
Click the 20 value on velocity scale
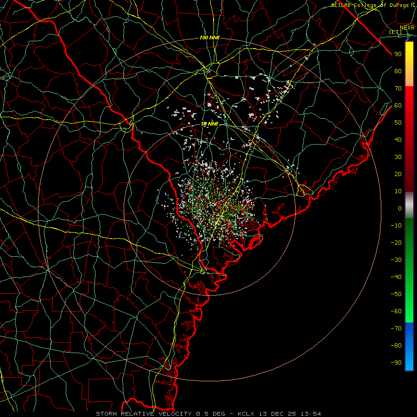[x=398, y=174]
